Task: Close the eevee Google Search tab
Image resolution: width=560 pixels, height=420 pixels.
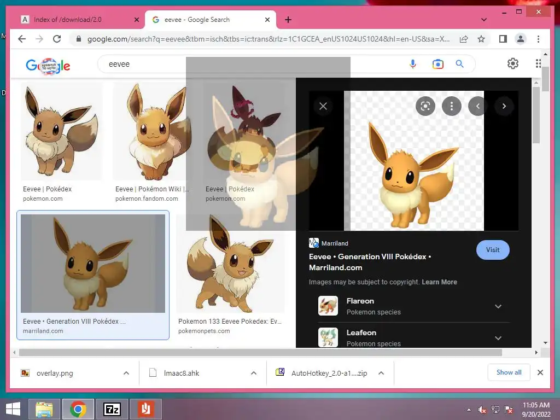Action: click(267, 20)
